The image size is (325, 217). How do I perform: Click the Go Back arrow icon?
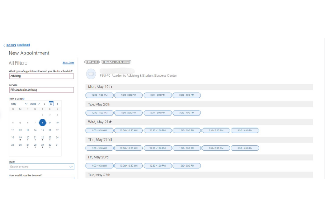[4, 45]
